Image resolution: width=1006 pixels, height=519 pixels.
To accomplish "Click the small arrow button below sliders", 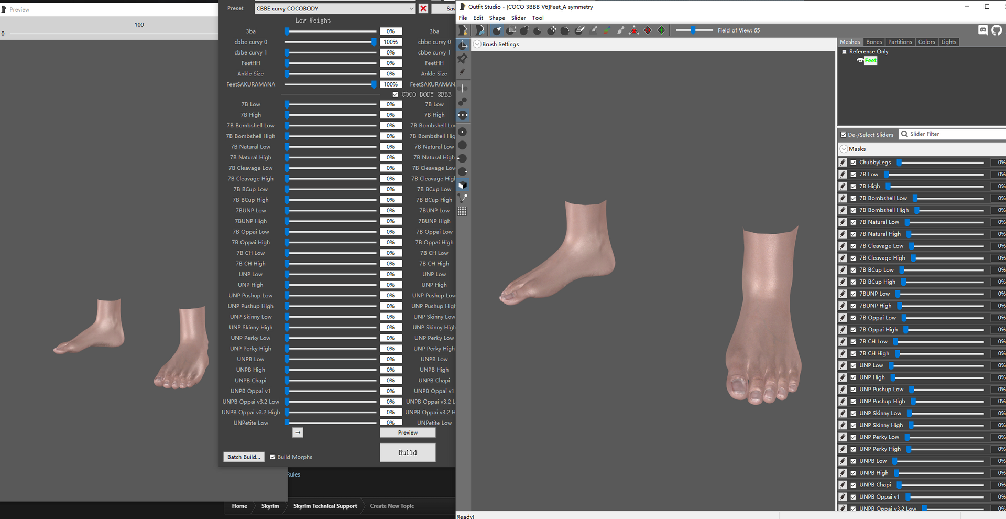I will coord(298,433).
